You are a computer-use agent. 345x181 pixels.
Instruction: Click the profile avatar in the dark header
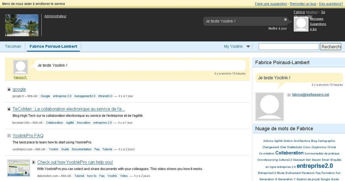click(x=301, y=24)
